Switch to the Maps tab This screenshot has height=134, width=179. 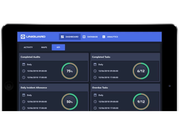click(x=44, y=47)
